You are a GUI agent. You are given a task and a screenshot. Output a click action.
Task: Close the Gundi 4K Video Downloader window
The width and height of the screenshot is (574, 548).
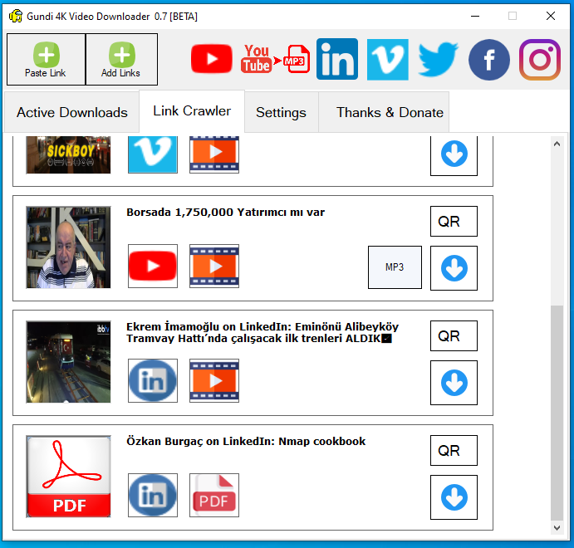[x=551, y=16]
